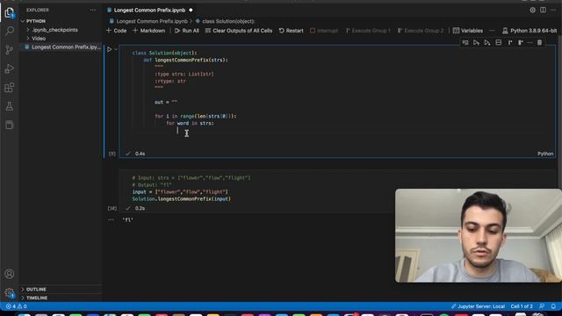562x316 pixels.
Task: Open the Explorer view in activity bar
Action: pyautogui.click(x=10, y=13)
